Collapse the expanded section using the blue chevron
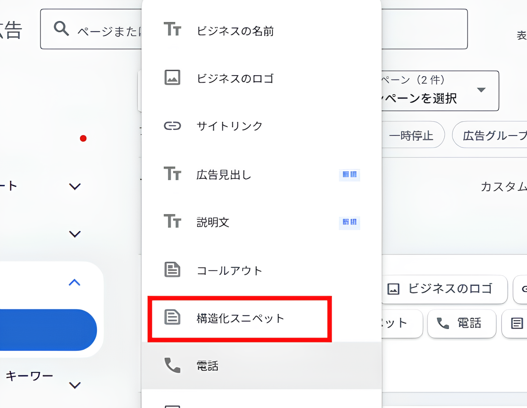Image resolution: width=527 pixels, height=408 pixels. pos(74,282)
